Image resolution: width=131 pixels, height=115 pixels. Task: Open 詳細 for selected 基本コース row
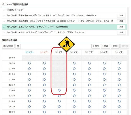[x=121, y=27]
